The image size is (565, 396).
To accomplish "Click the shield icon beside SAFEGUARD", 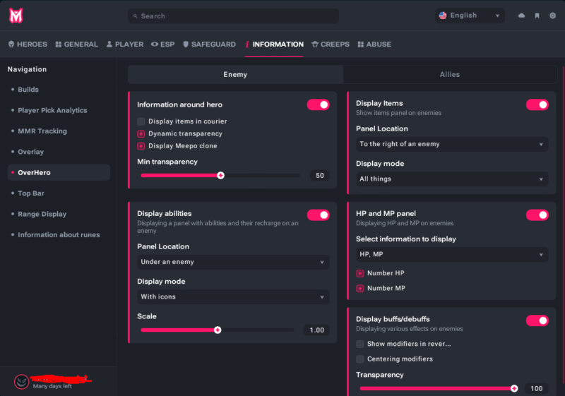I will [x=186, y=44].
